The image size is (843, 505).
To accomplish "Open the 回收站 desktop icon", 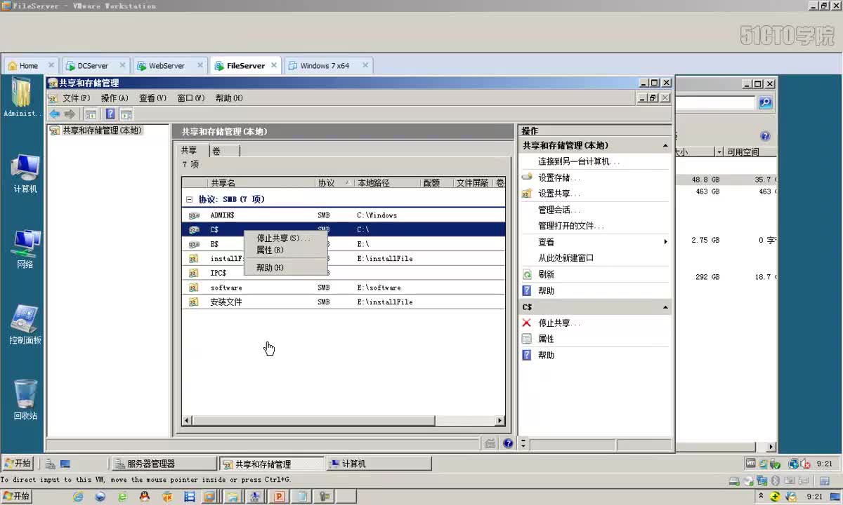I will coord(25,400).
